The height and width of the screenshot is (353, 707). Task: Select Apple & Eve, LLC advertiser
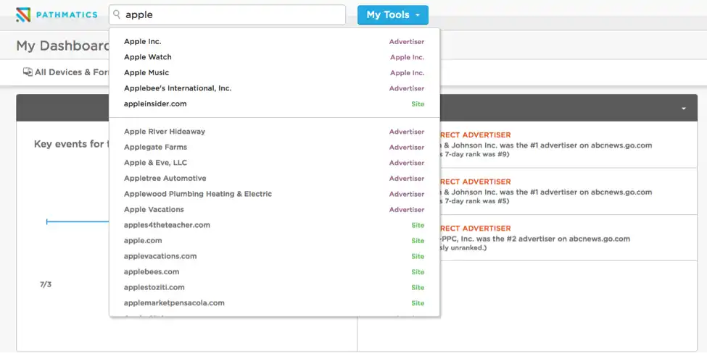click(274, 163)
